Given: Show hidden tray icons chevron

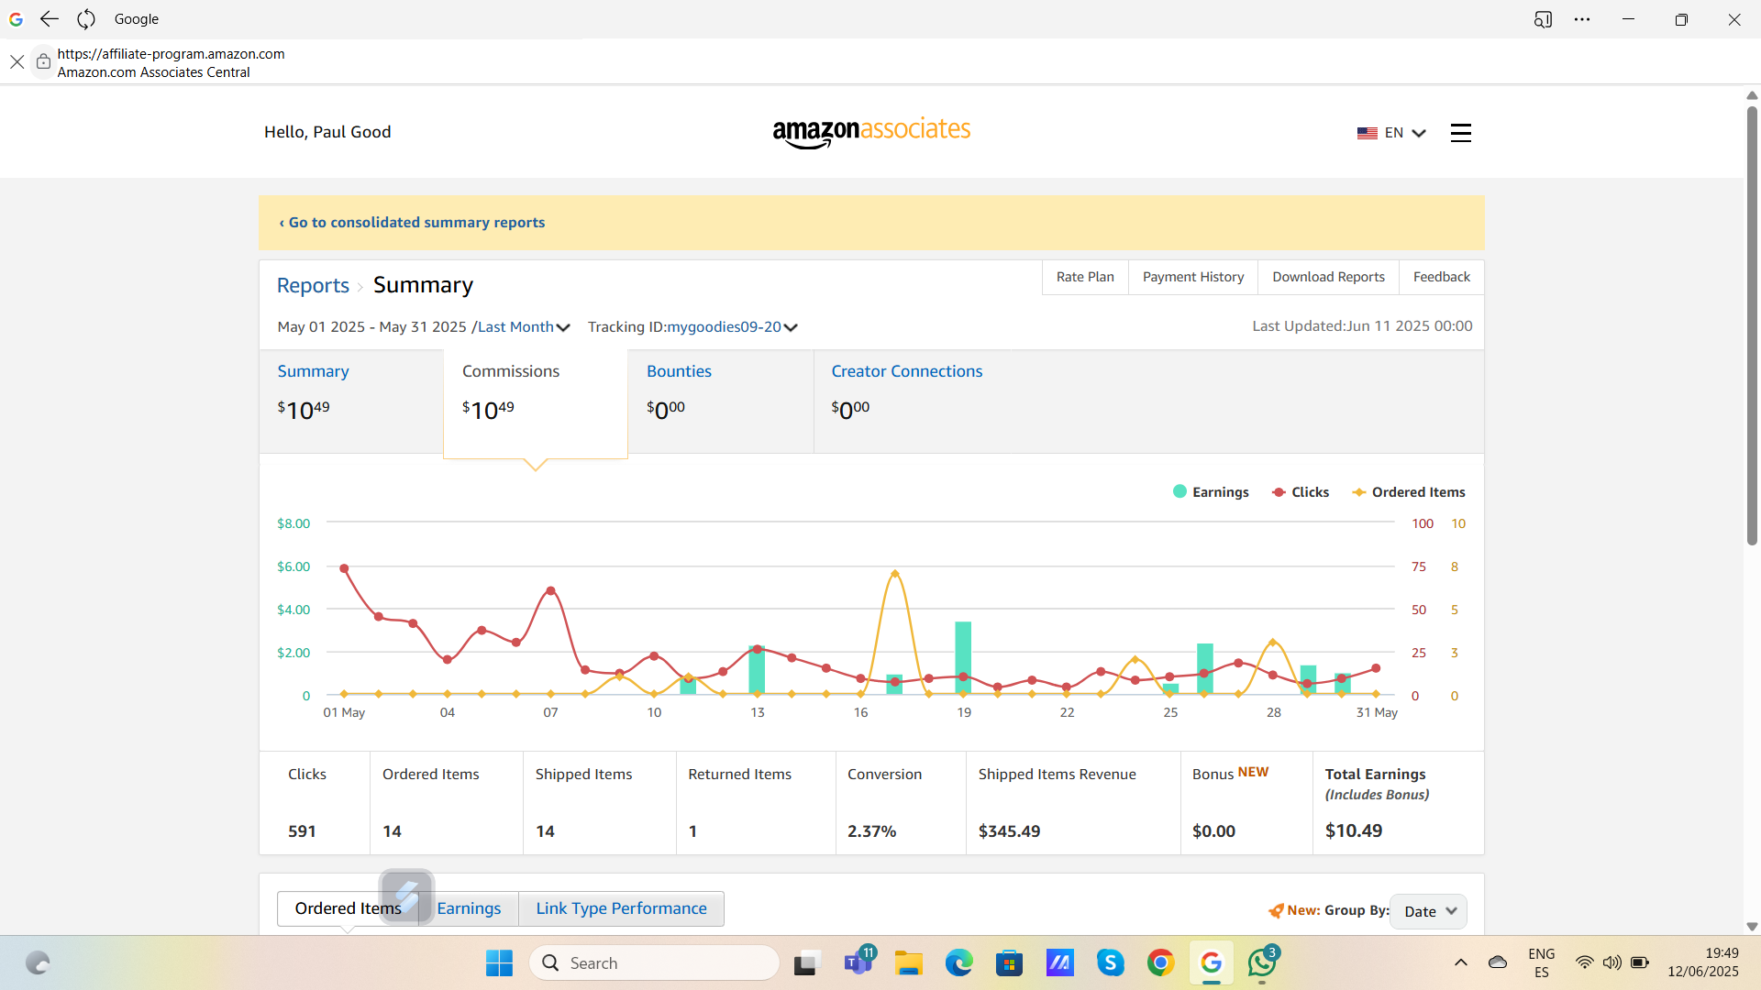Looking at the screenshot, I should point(1461,962).
